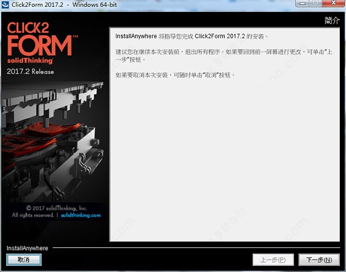Click the '© 2017 solidThinking, Inc.' text
The image size is (346, 272).
(57, 208)
